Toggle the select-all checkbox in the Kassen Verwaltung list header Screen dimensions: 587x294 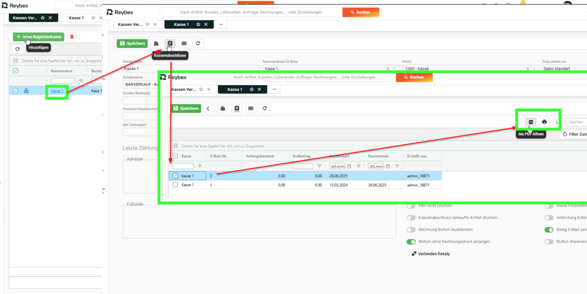click(15, 70)
